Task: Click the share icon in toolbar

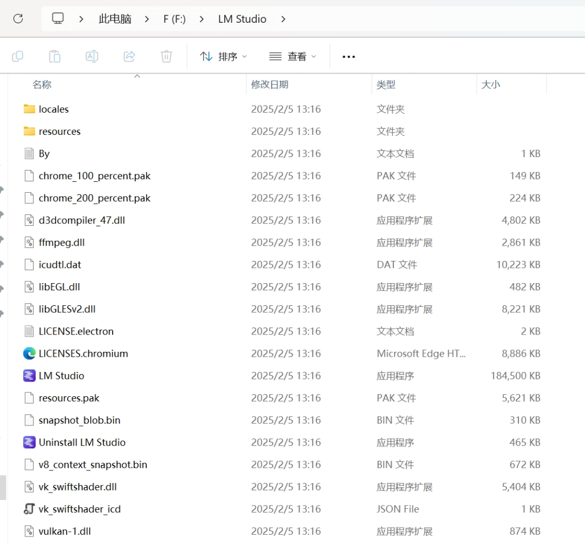Action: tap(129, 56)
